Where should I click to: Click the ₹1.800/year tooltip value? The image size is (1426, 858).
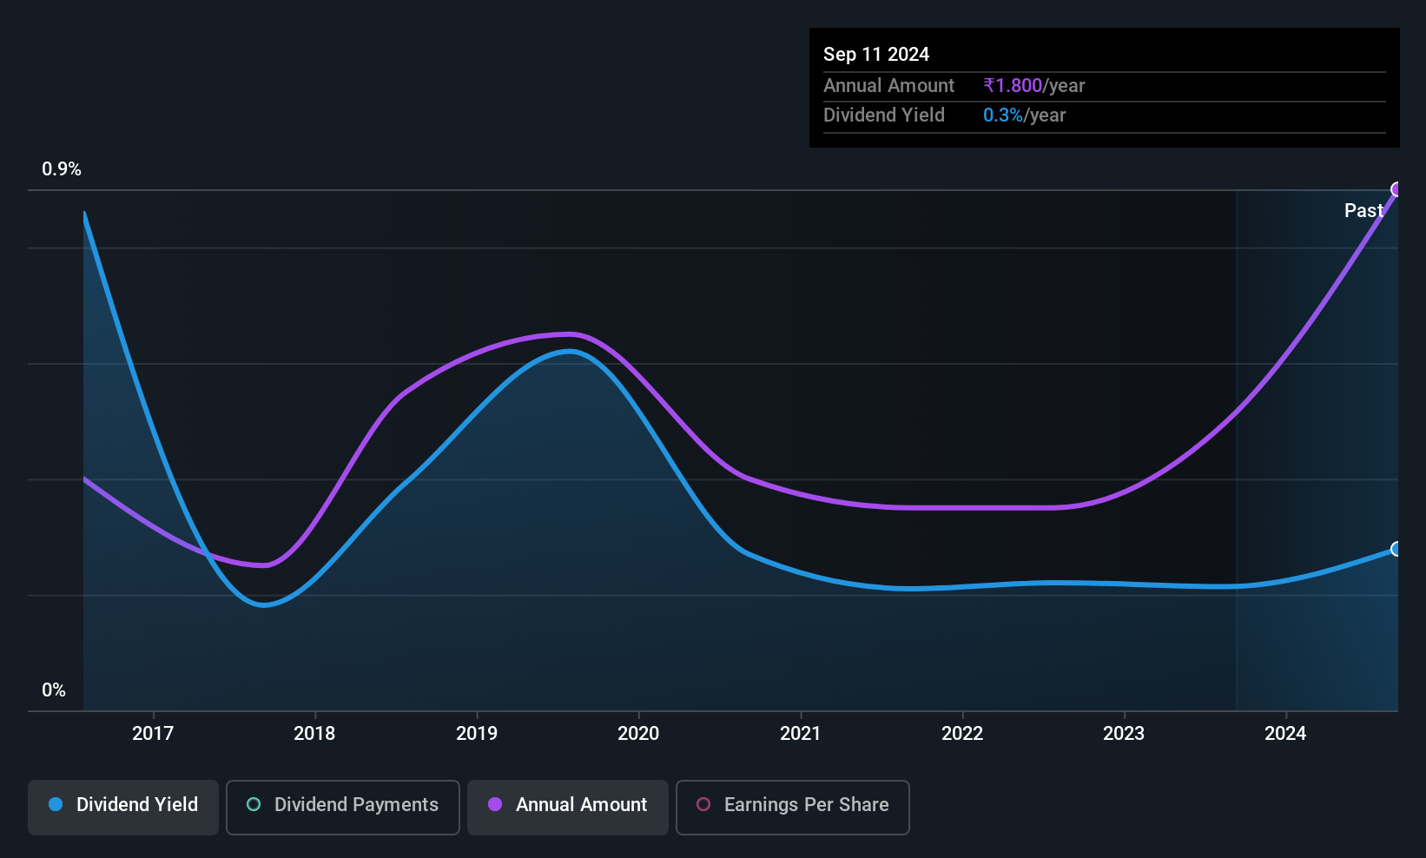(x=1033, y=86)
